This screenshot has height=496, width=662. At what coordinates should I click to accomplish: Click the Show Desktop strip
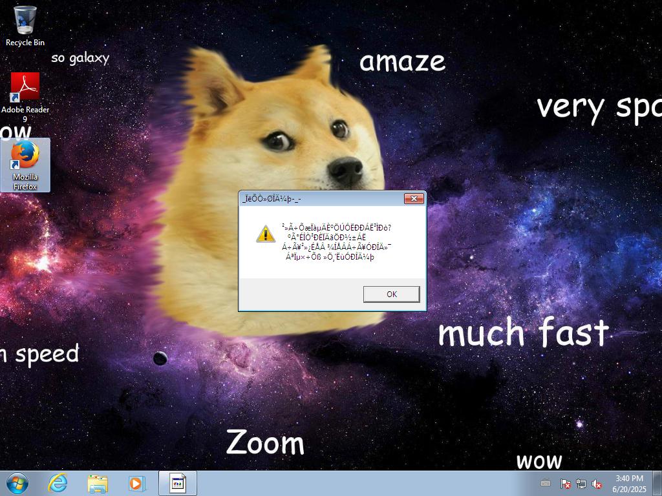(x=657, y=483)
